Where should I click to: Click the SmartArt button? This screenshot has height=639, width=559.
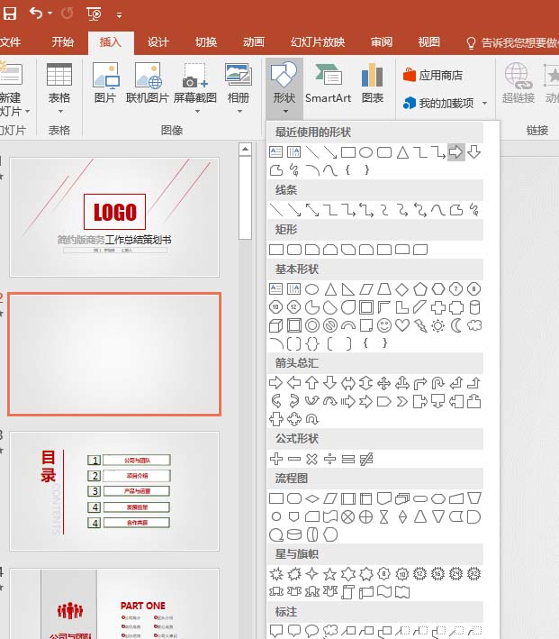click(x=328, y=84)
